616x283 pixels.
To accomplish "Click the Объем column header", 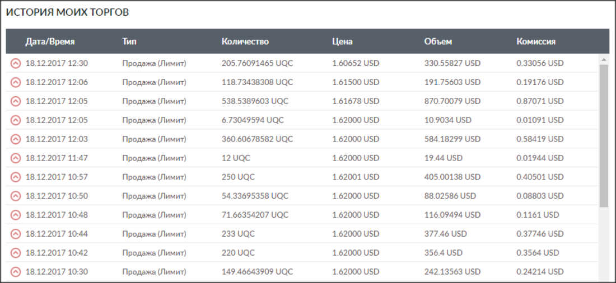I will (438, 41).
